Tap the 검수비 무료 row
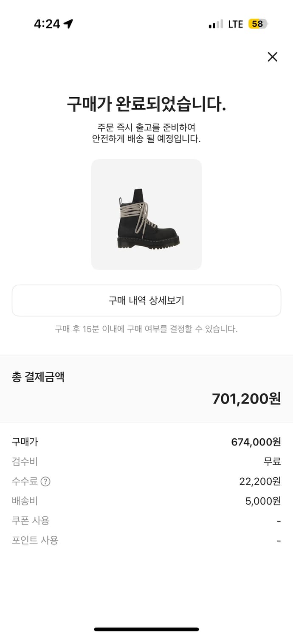This screenshot has height=637, width=293. click(146, 462)
